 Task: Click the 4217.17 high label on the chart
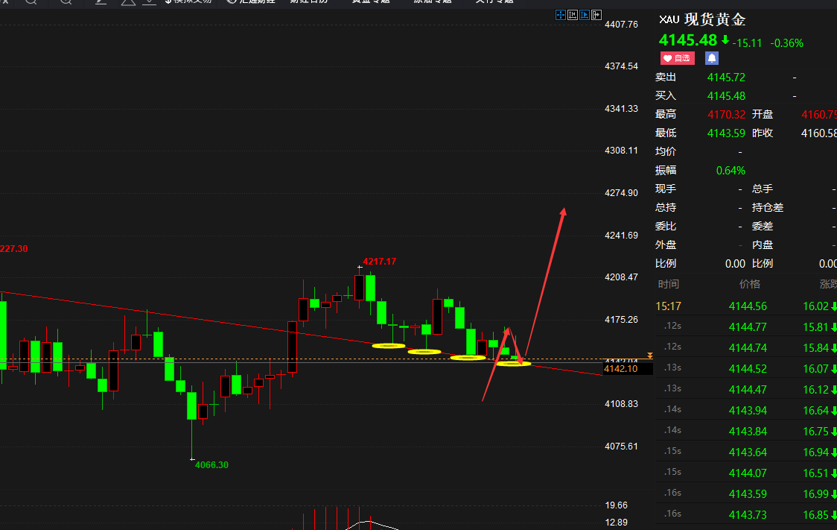point(380,261)
